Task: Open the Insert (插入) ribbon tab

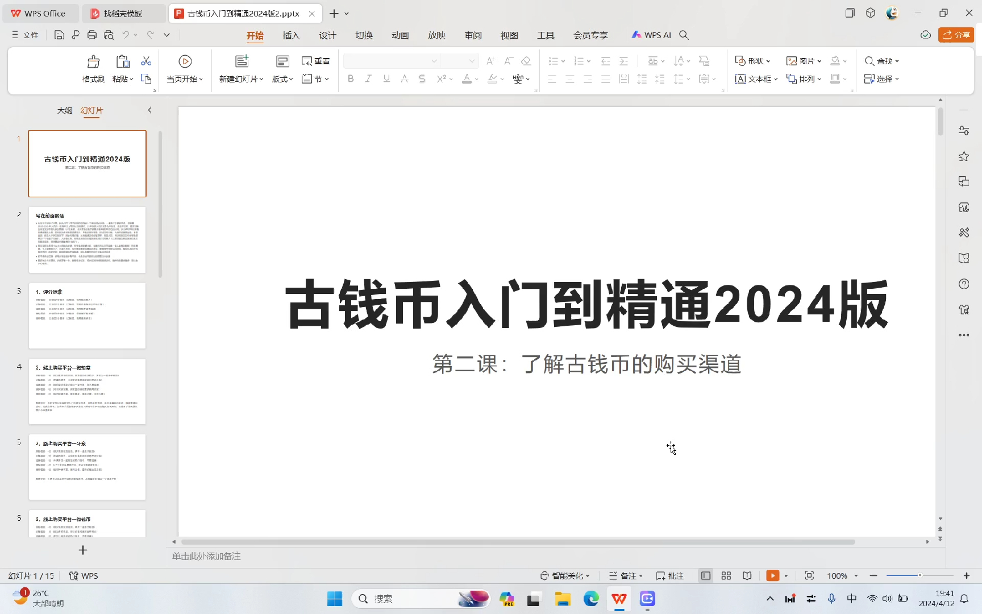Action: point(291,35)
